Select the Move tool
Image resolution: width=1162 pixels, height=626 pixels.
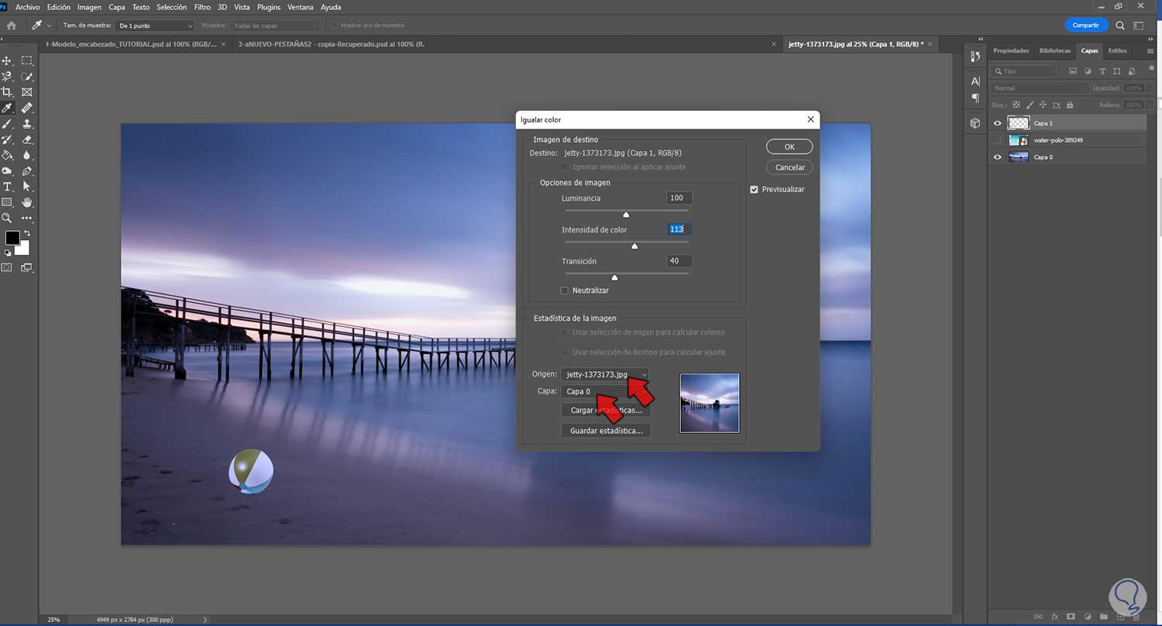[x=8, y=60]
